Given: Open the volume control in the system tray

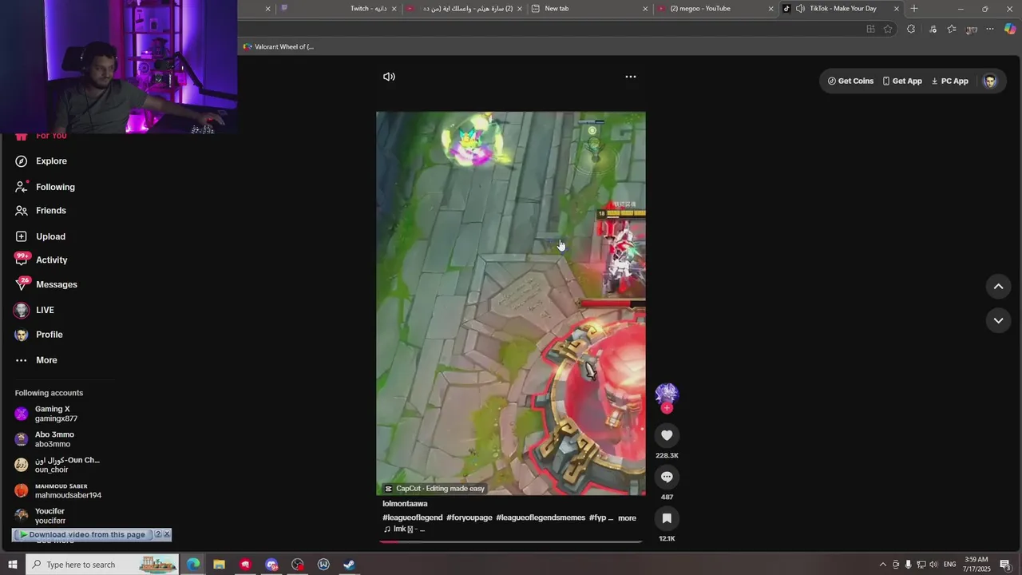Looking at the screenshot, I should pos(933,565).
